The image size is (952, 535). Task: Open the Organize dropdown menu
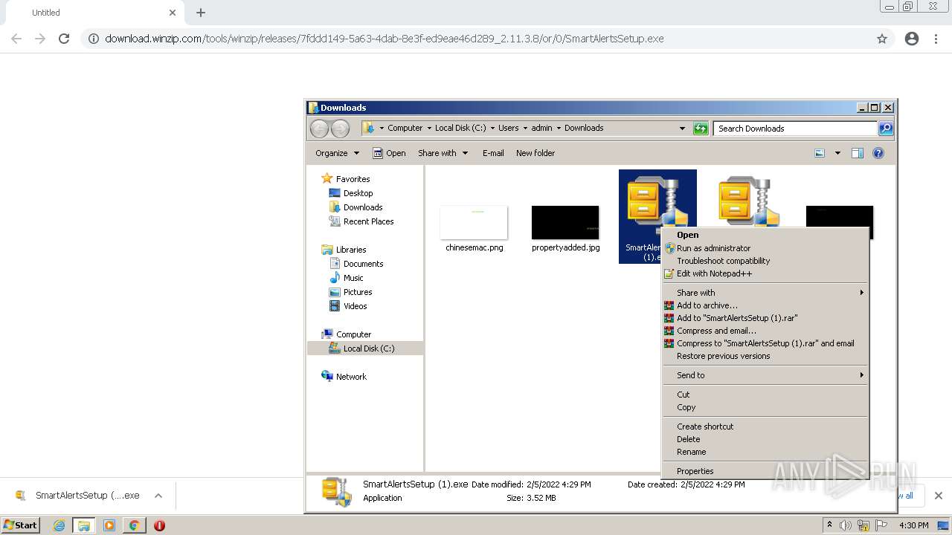337,153
